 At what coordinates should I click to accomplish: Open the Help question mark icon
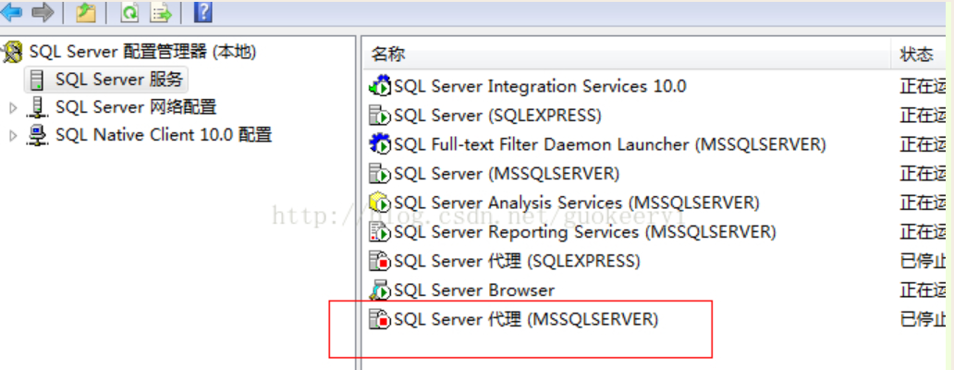[202, 11]
